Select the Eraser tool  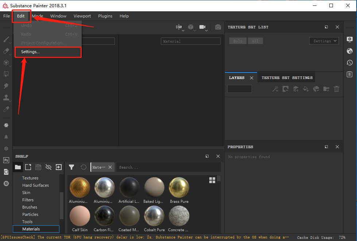(x=6, y=51)
